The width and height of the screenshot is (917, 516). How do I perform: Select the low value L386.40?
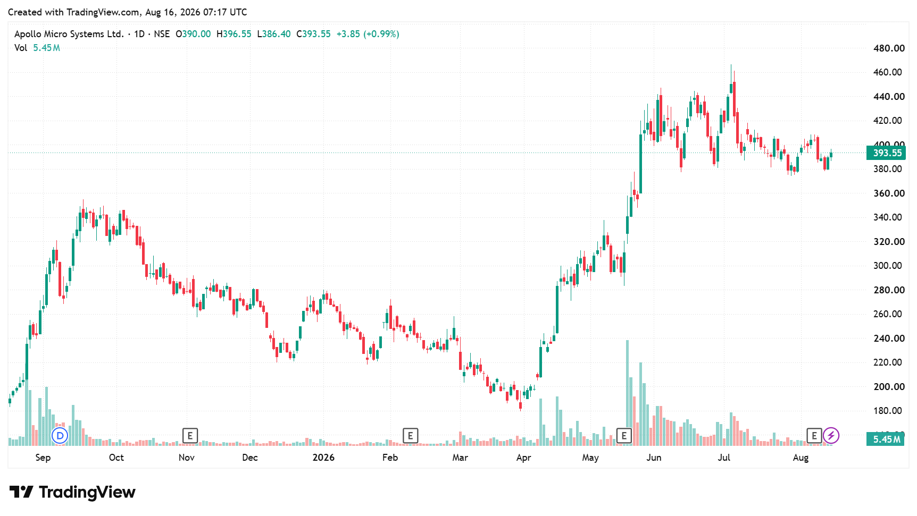[x=274, y=34]
